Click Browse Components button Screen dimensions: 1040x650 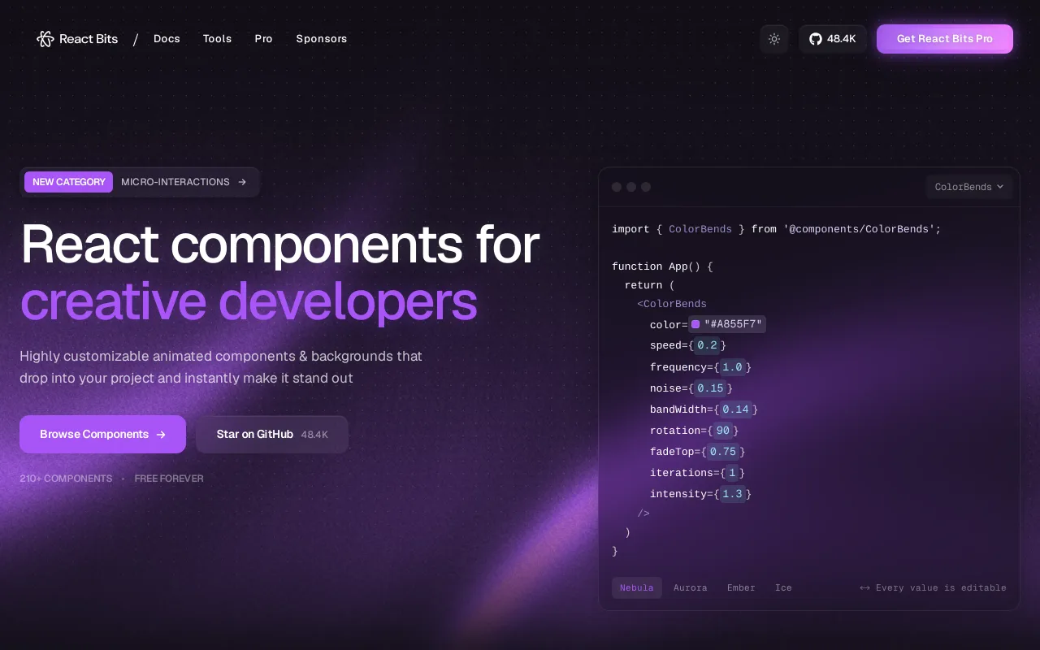[x=102, y=434]
